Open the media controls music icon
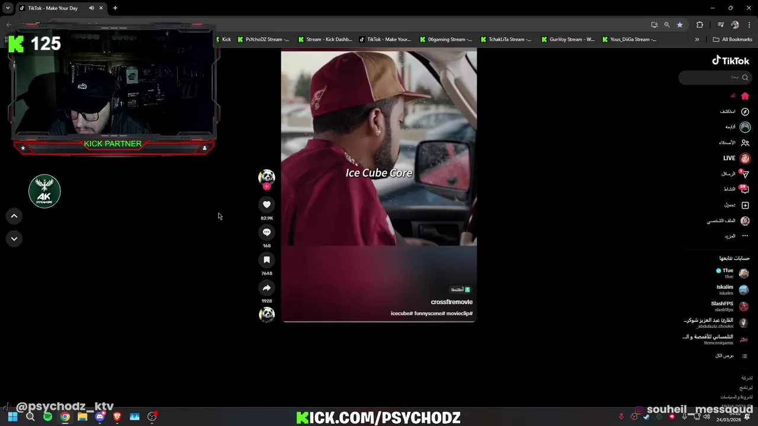 (721, 25)
